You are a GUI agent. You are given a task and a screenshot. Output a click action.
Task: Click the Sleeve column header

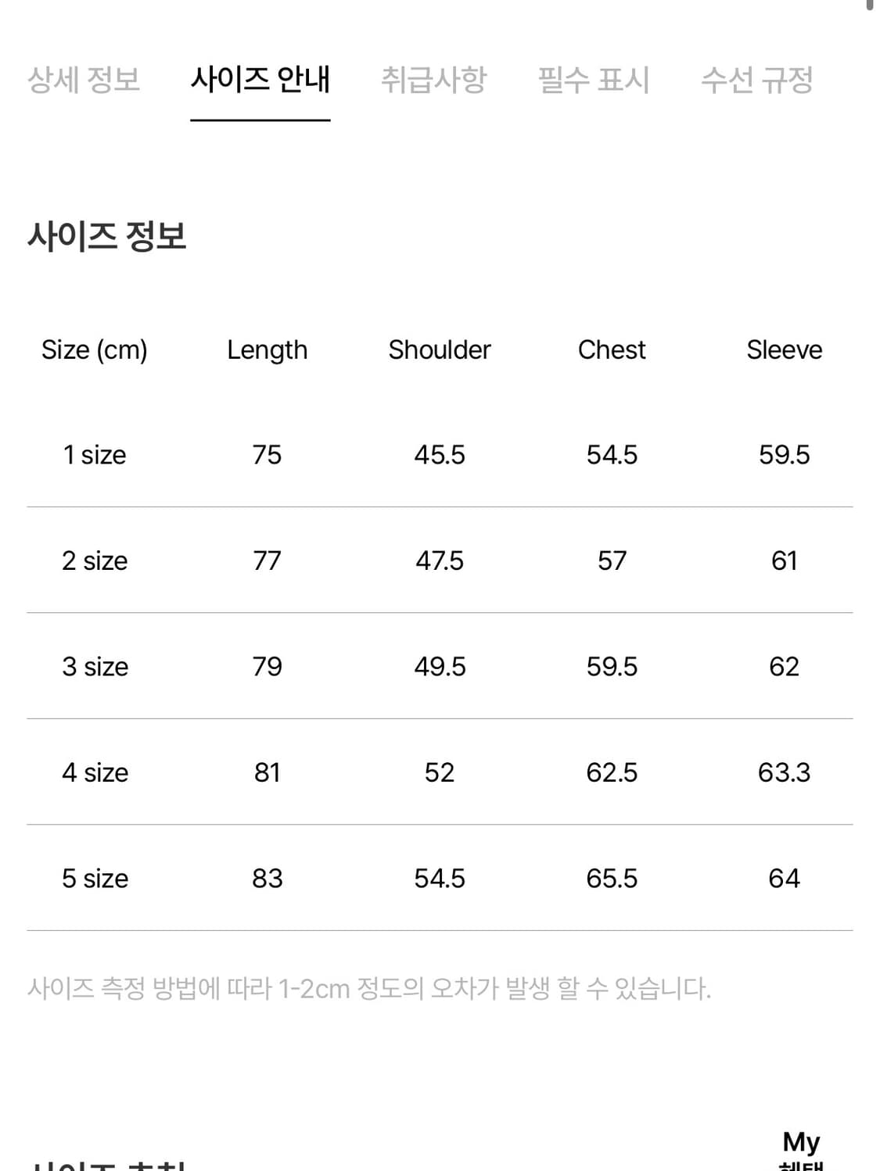(x=784, y=349)
